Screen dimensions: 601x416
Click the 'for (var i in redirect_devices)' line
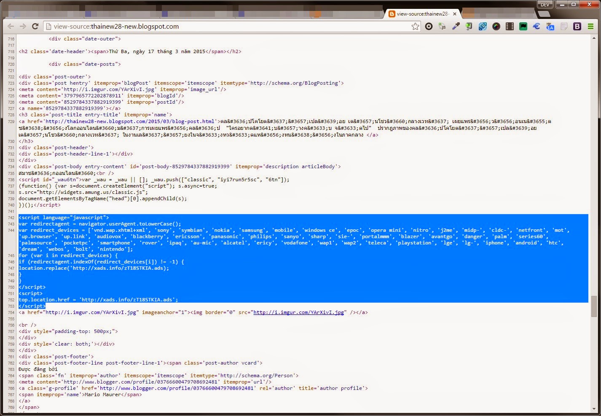point(68,255)
